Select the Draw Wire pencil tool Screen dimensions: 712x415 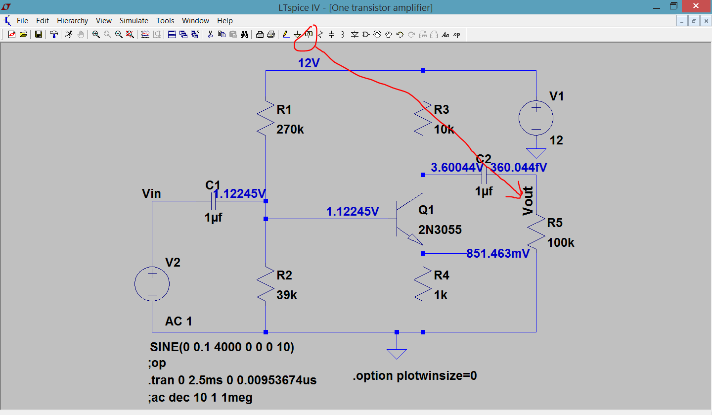[286, 35]
